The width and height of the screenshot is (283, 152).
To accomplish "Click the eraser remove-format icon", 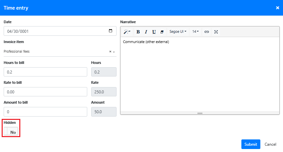I will pos(162,32).
